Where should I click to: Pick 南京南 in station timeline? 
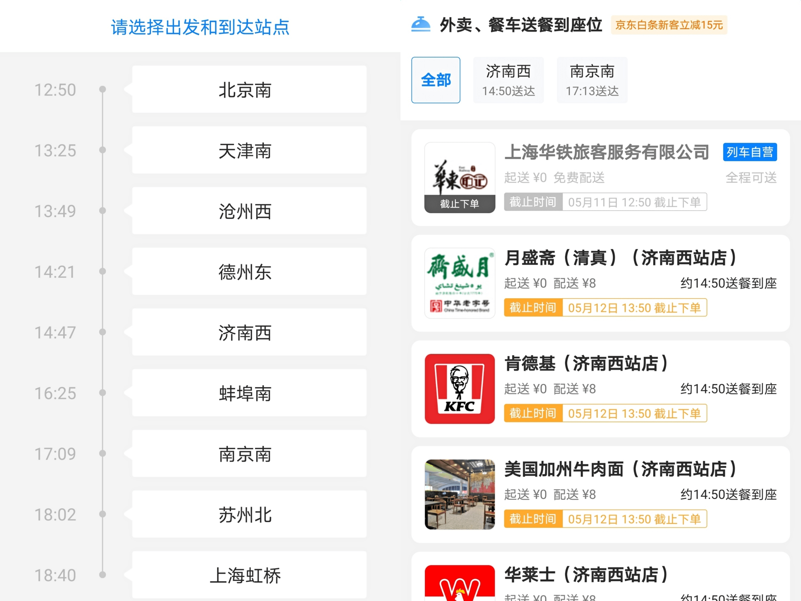[249, 453]
